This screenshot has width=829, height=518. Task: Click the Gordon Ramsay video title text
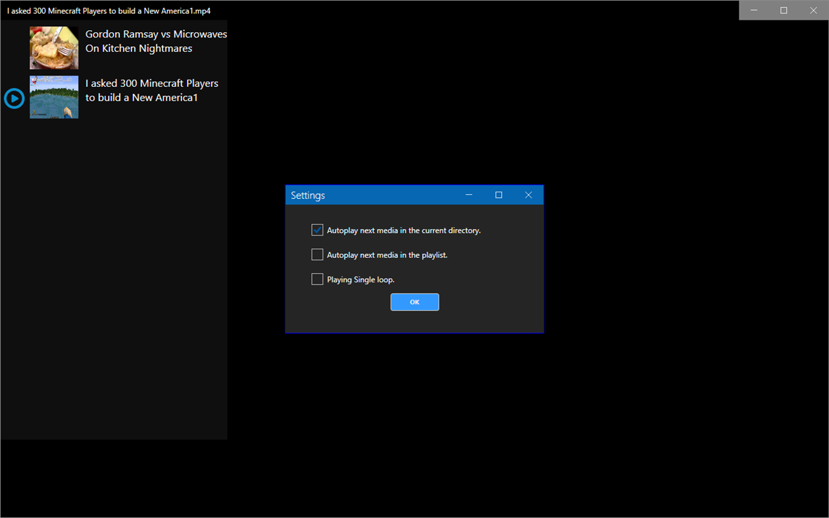click(155, 41)
